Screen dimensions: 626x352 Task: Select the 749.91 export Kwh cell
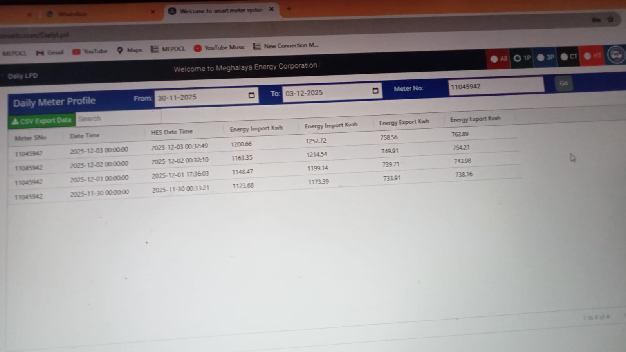pyautogui.click(x=390, y=151)
